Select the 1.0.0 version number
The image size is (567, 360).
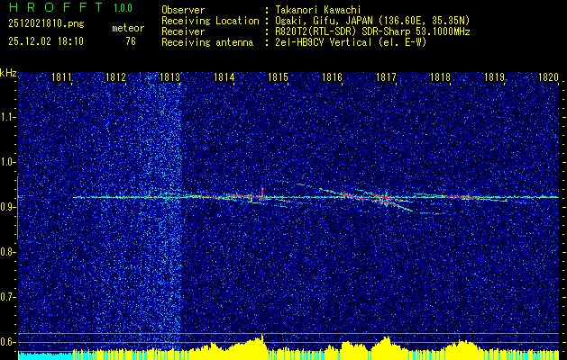123,8
